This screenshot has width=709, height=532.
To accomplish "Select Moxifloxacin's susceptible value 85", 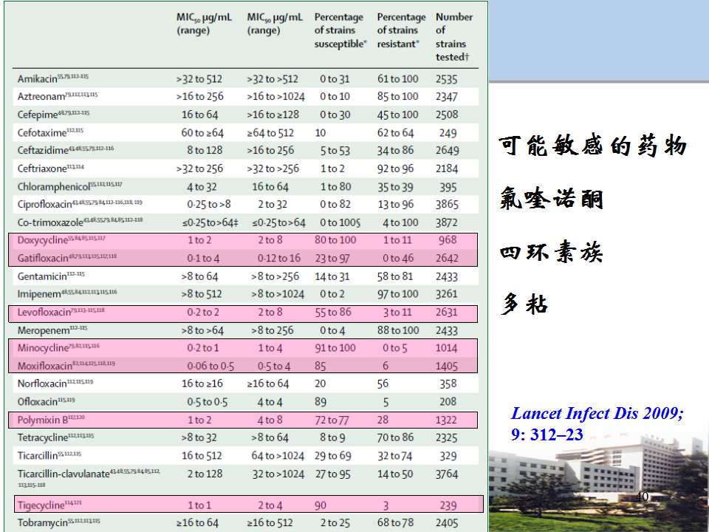I will point(321,366).
